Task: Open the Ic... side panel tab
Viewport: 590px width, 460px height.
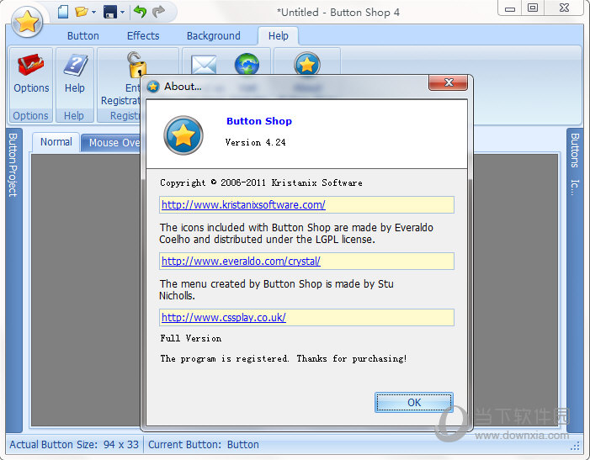Action: tap(575, 187)
